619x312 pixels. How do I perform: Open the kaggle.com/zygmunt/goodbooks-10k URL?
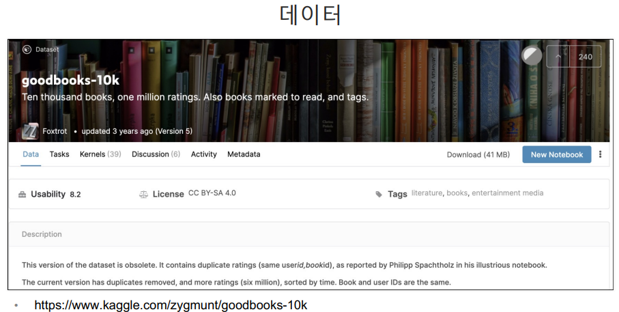(171, 305)
